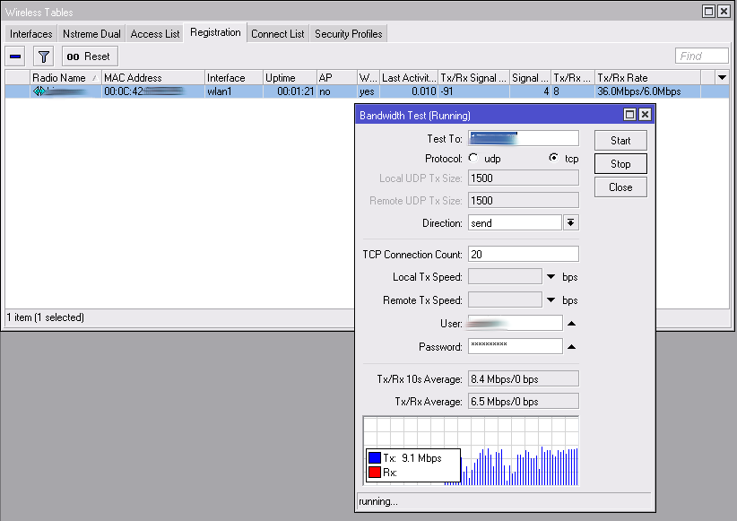The height and width of the screenshot is (521, 737).
Task: Select the udp protocol radio button
Action: coord(473,158)
